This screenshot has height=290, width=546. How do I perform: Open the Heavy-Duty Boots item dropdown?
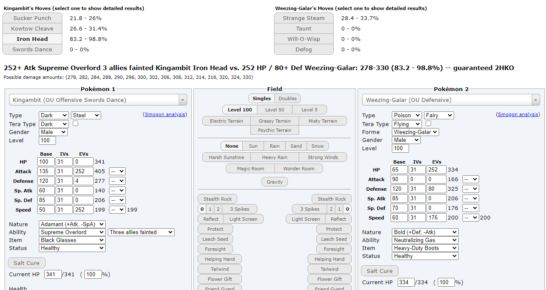425,248
